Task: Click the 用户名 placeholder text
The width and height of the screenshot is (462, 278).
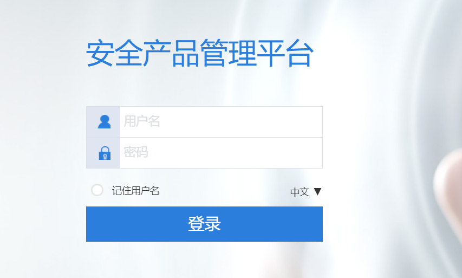Action: click(142, 121)
